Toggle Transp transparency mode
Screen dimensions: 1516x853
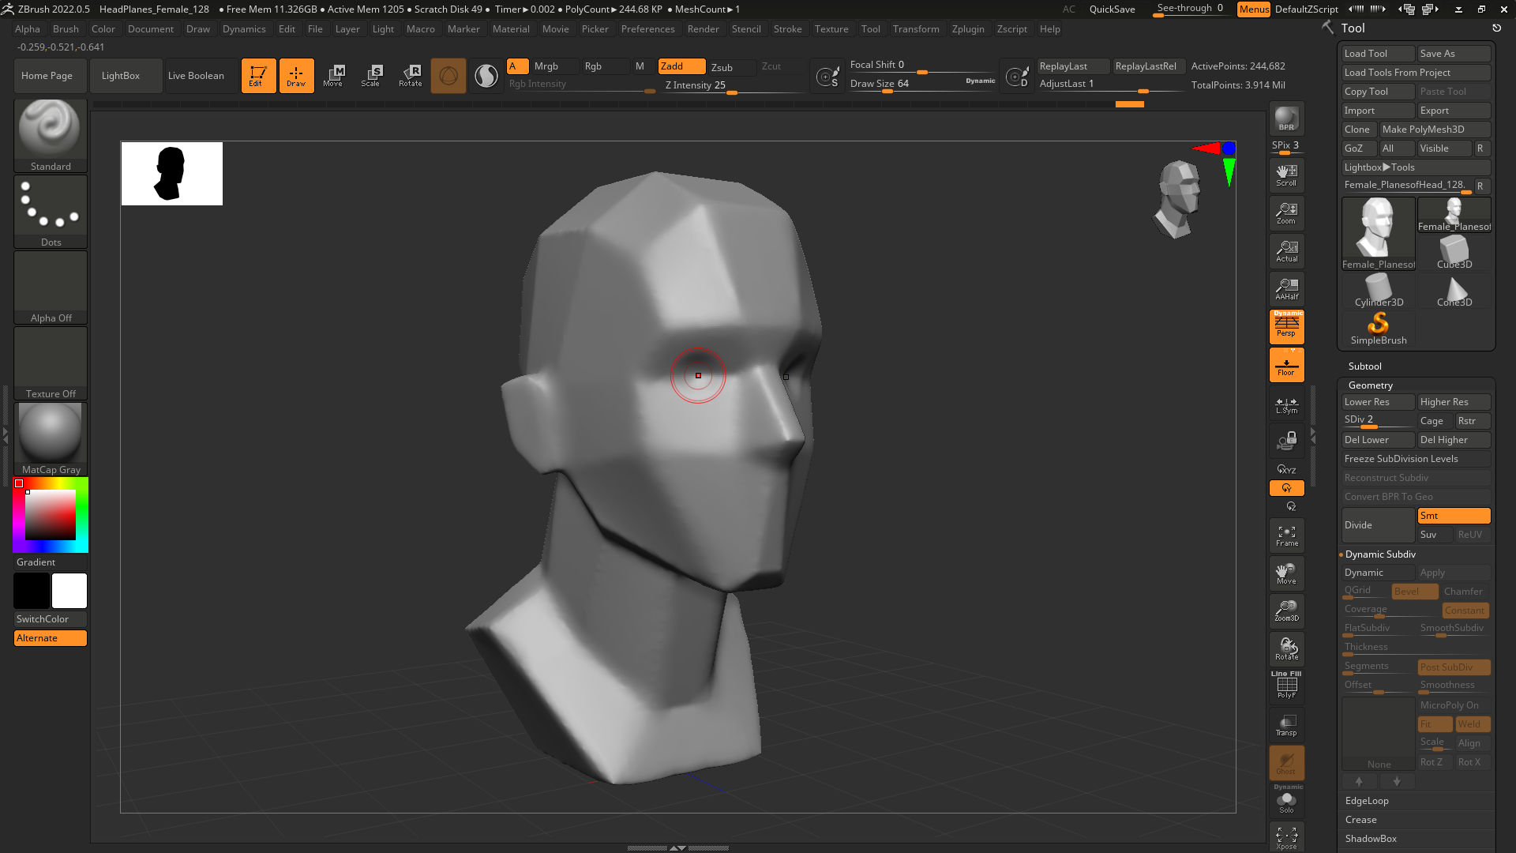point(1286,725)
